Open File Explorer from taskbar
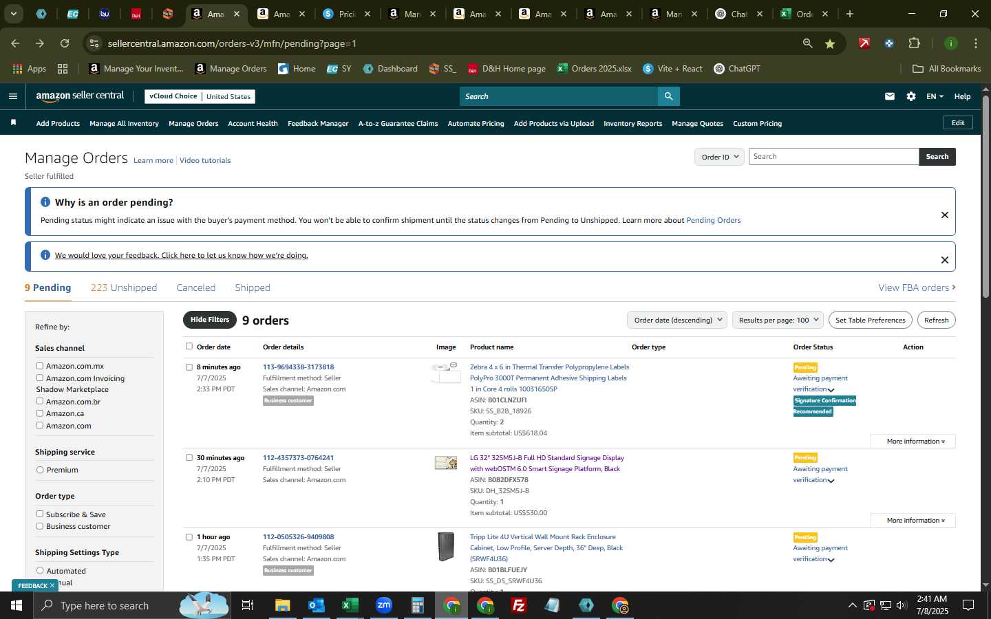The height and width of the screenshot is (619, 991). click(283, 605)
